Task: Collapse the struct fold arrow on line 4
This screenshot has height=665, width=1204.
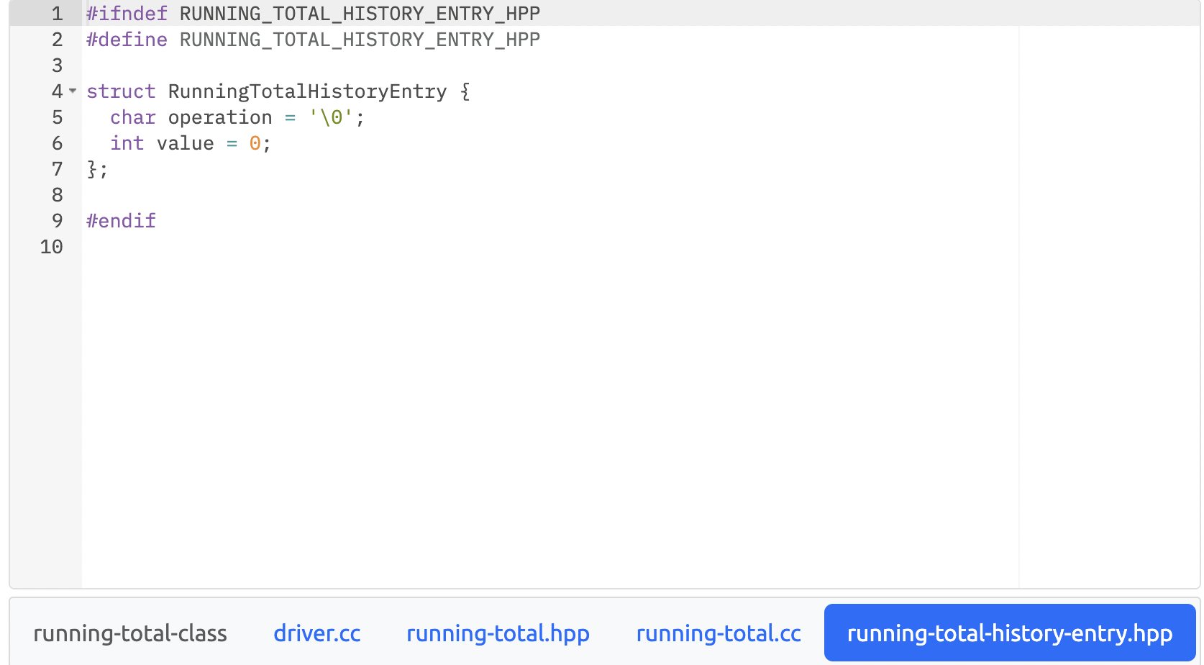Action: [x=73, y=91]
